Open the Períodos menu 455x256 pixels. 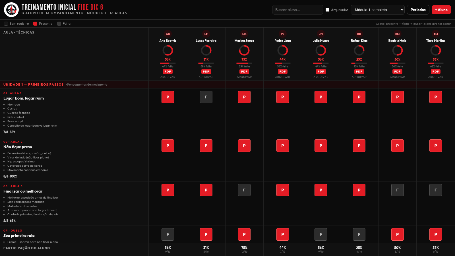[x=418, y=10]
